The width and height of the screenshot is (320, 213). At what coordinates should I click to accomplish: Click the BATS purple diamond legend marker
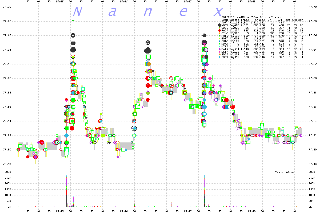(219, 49)
